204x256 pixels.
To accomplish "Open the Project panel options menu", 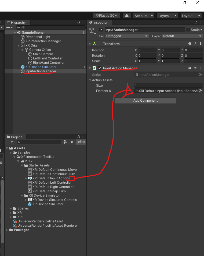I will pyautogui.click(x=83, y=137).
